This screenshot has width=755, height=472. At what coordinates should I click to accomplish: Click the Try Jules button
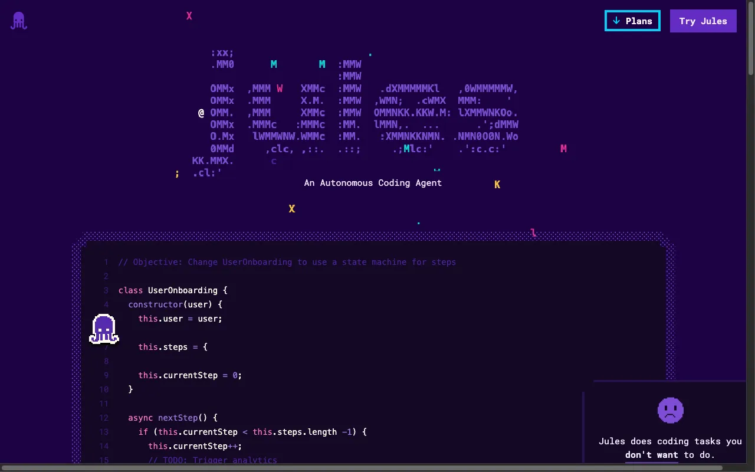pos(703,21)
